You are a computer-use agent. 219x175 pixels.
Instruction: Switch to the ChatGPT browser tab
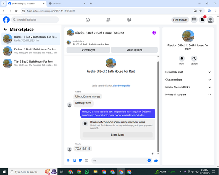pyautogui.click(x=67, y=3)
